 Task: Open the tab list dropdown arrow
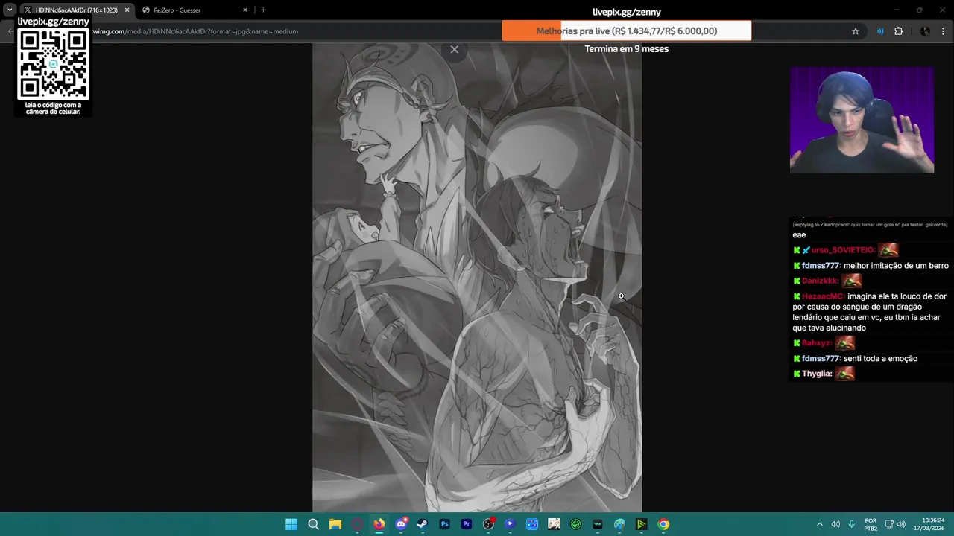click(10, 10)
